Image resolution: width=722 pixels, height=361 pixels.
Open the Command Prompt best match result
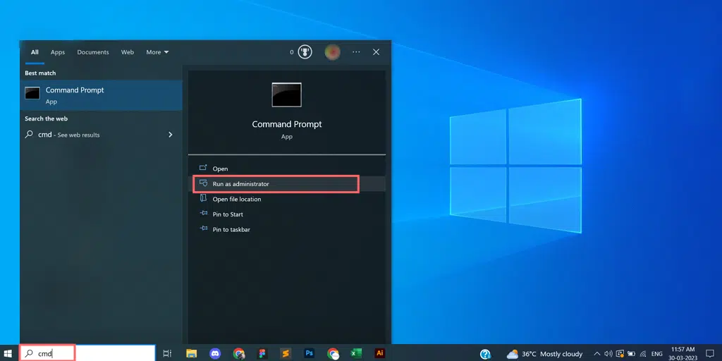pyautogui.click(x=74, y=95)
